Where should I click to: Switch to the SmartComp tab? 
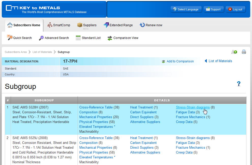[x=59, y=25]
